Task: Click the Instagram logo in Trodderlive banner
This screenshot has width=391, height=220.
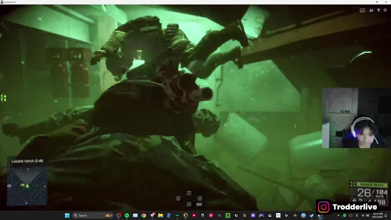Action: point(323,207)
